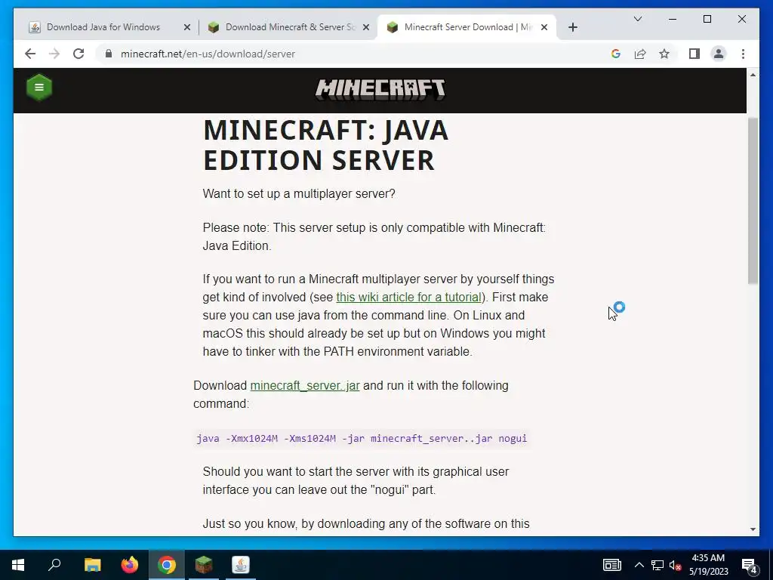Open the Chrome profile menu
The height and width of the screenshot is (580, 773).
click(719, 54)
